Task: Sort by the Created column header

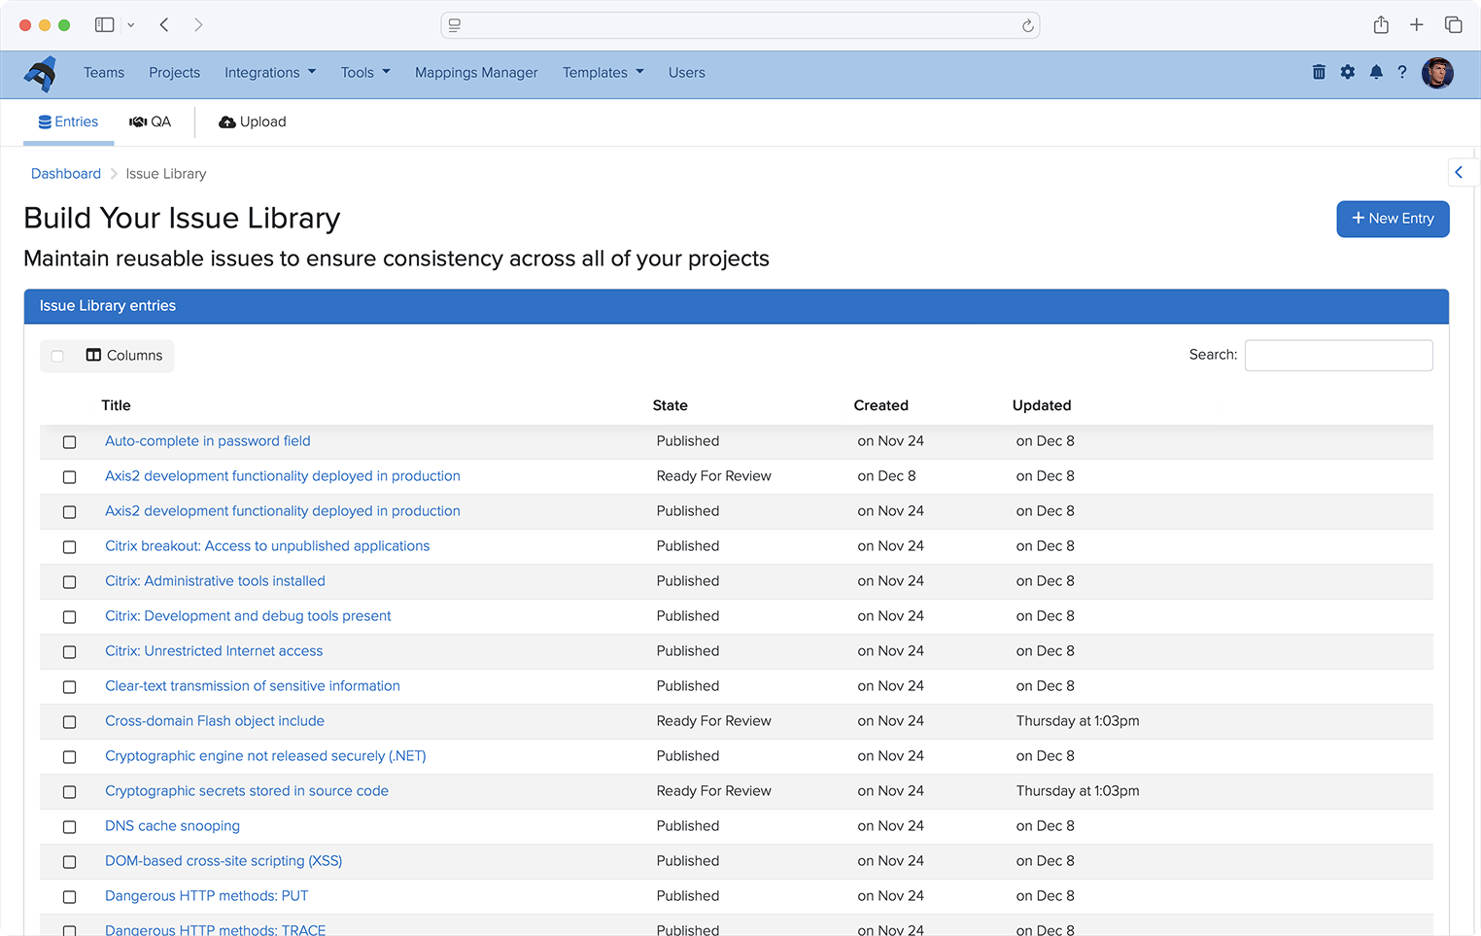Action: tap(880, 406)
